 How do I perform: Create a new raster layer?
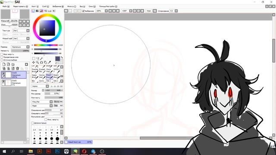pyautogui.click(x=4, y=64)
